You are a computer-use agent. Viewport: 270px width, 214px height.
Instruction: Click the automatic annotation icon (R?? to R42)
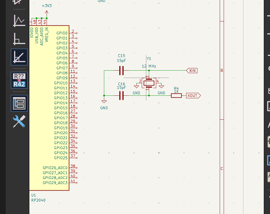[19, 80]
